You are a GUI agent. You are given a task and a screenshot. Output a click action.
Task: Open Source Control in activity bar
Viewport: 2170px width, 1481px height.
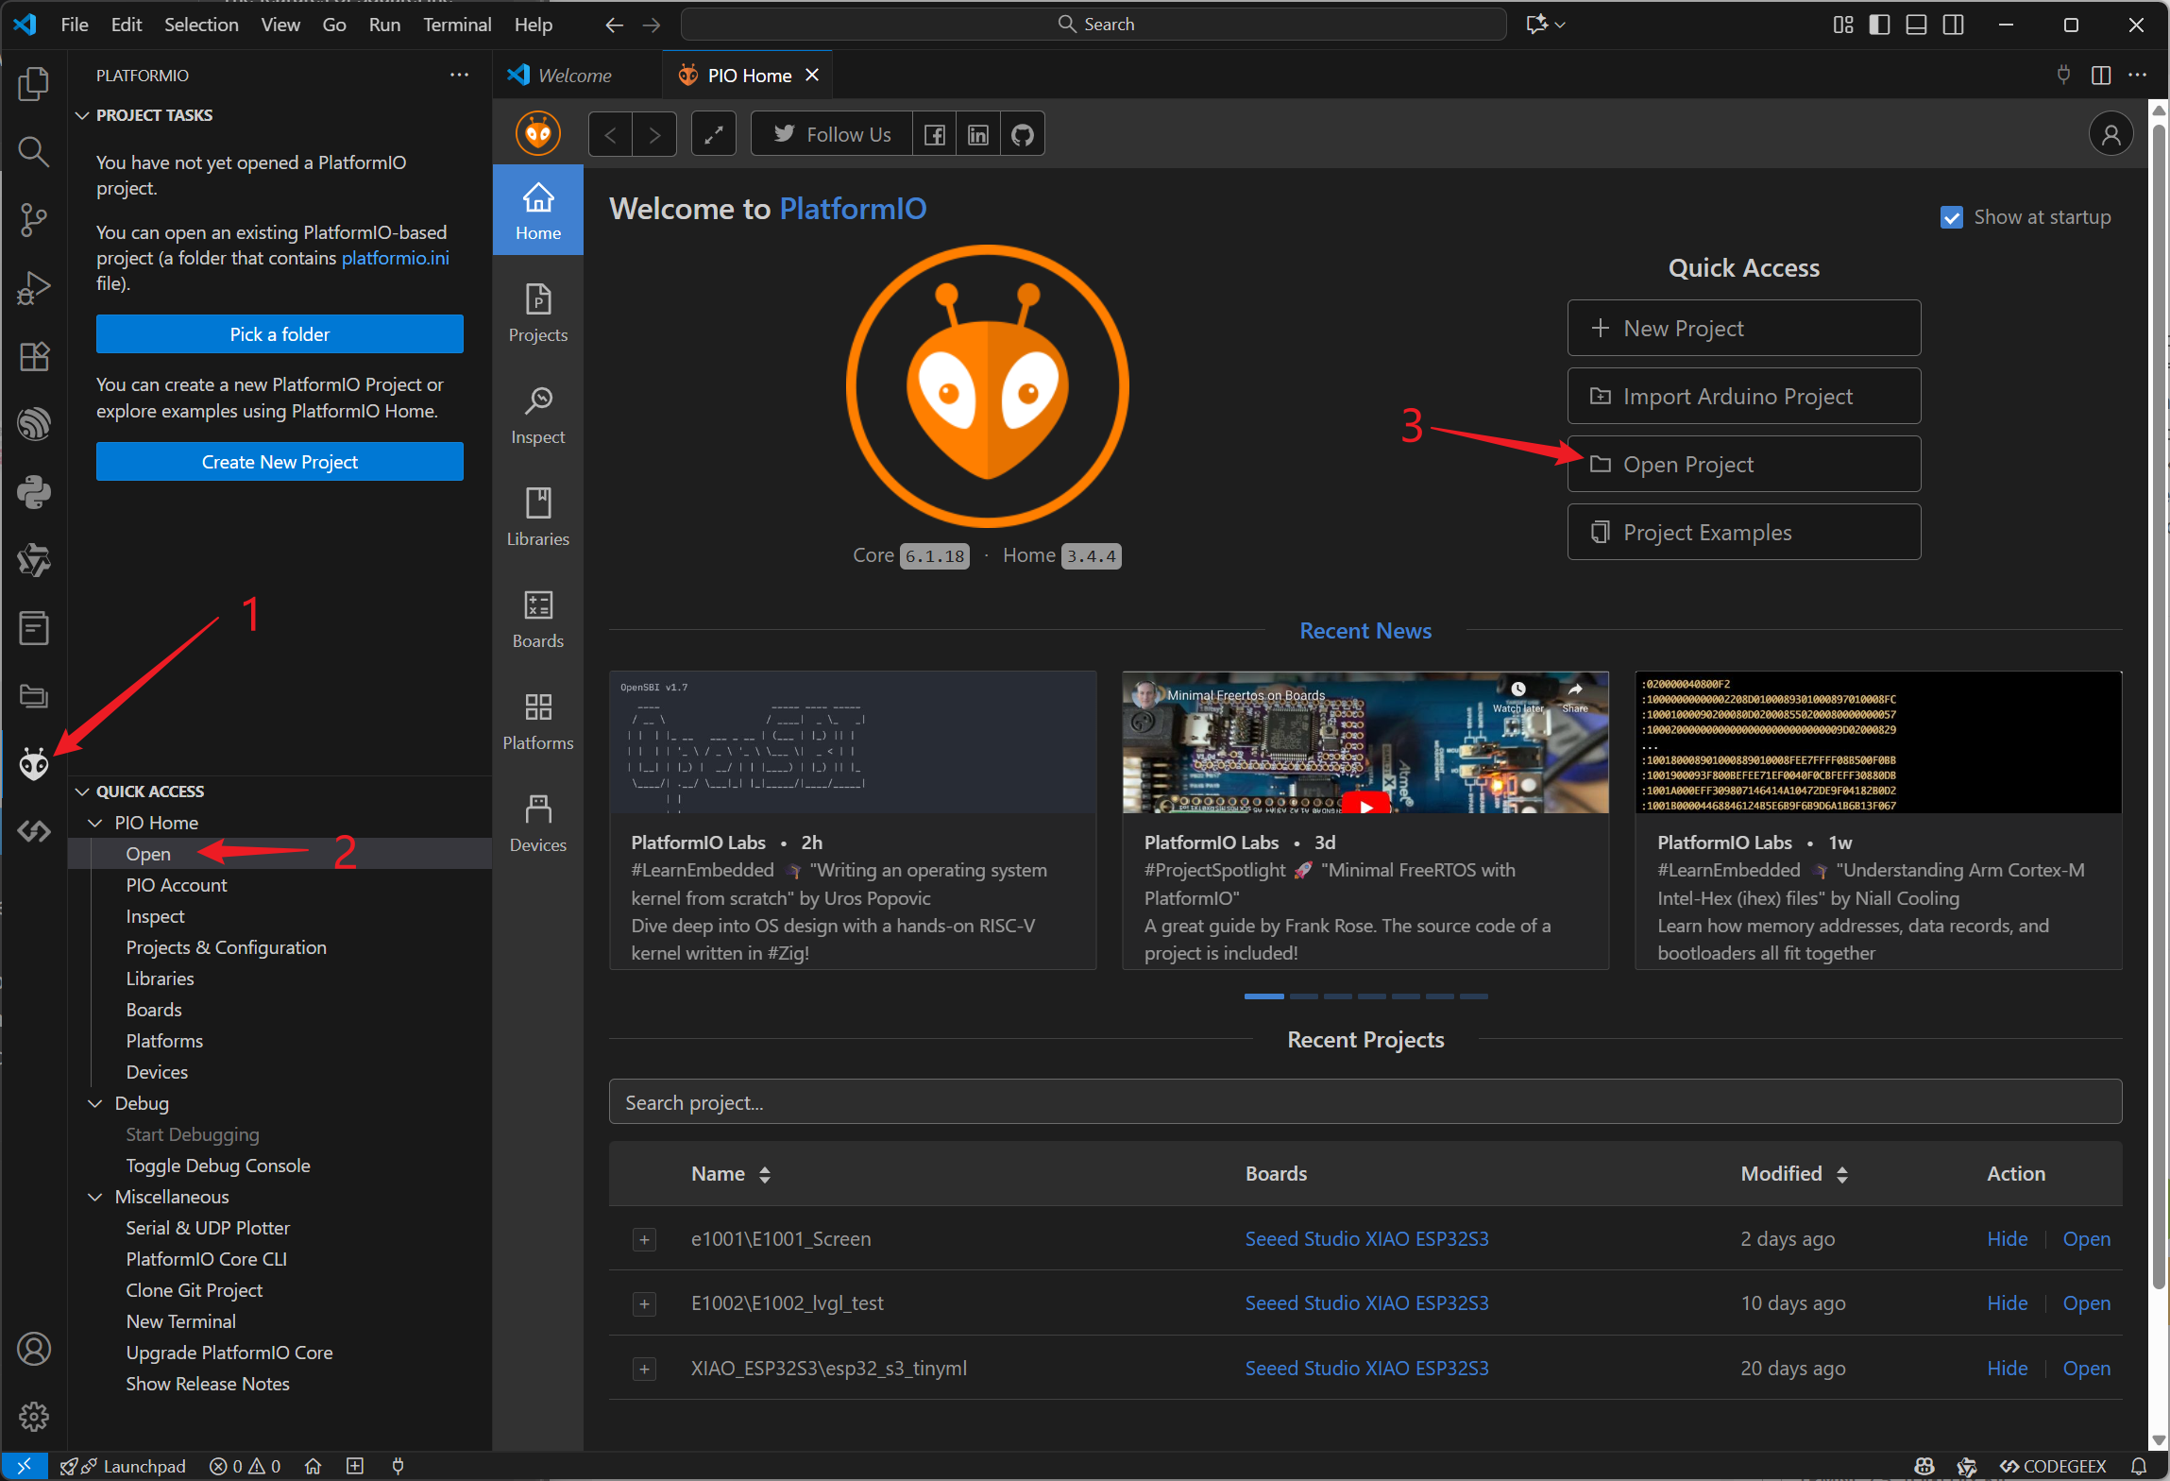[34, 219]
